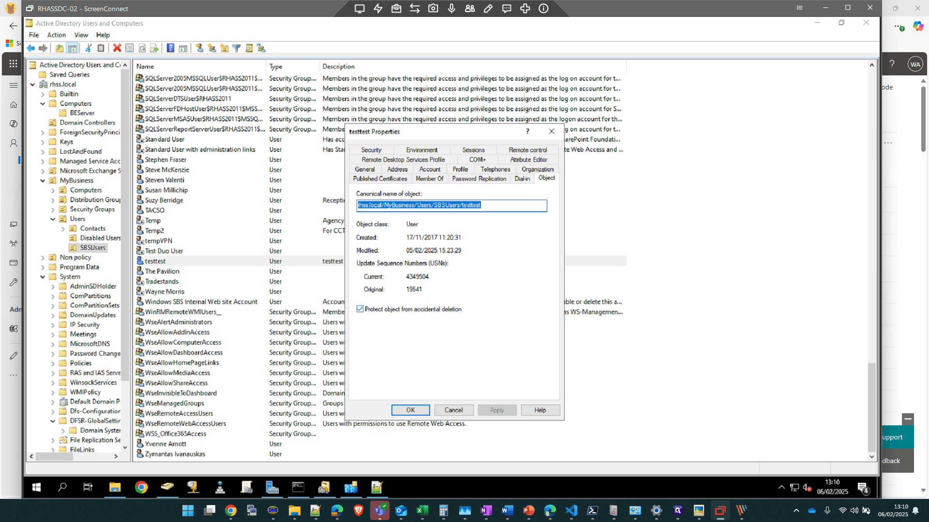Toggle Protect object from accidental deletion
This screenshot has width=929, height=522.
(360, 309)
